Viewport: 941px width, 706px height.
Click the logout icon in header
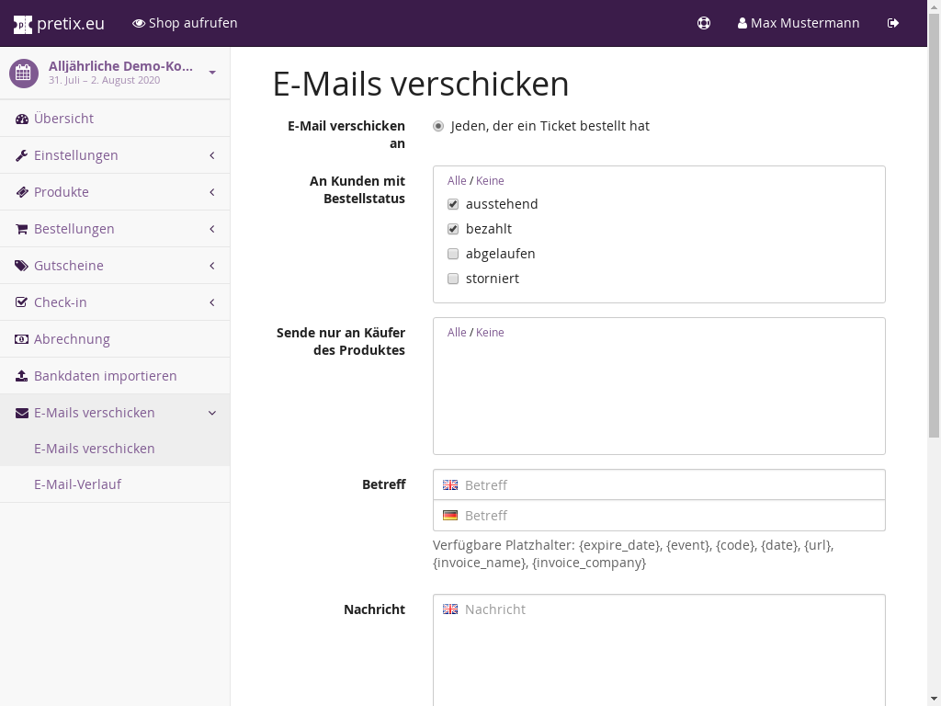893,23
